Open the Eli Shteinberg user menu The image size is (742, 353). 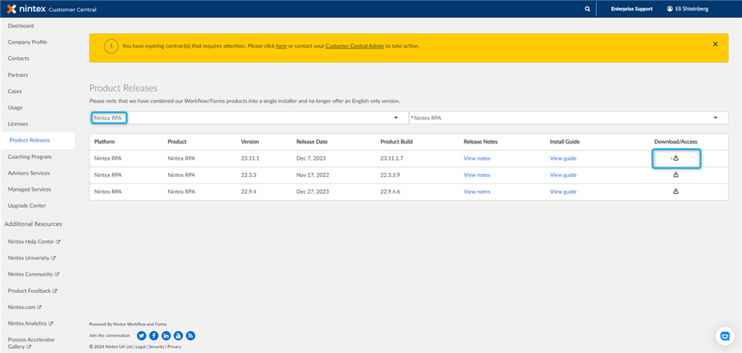[688, 9]
